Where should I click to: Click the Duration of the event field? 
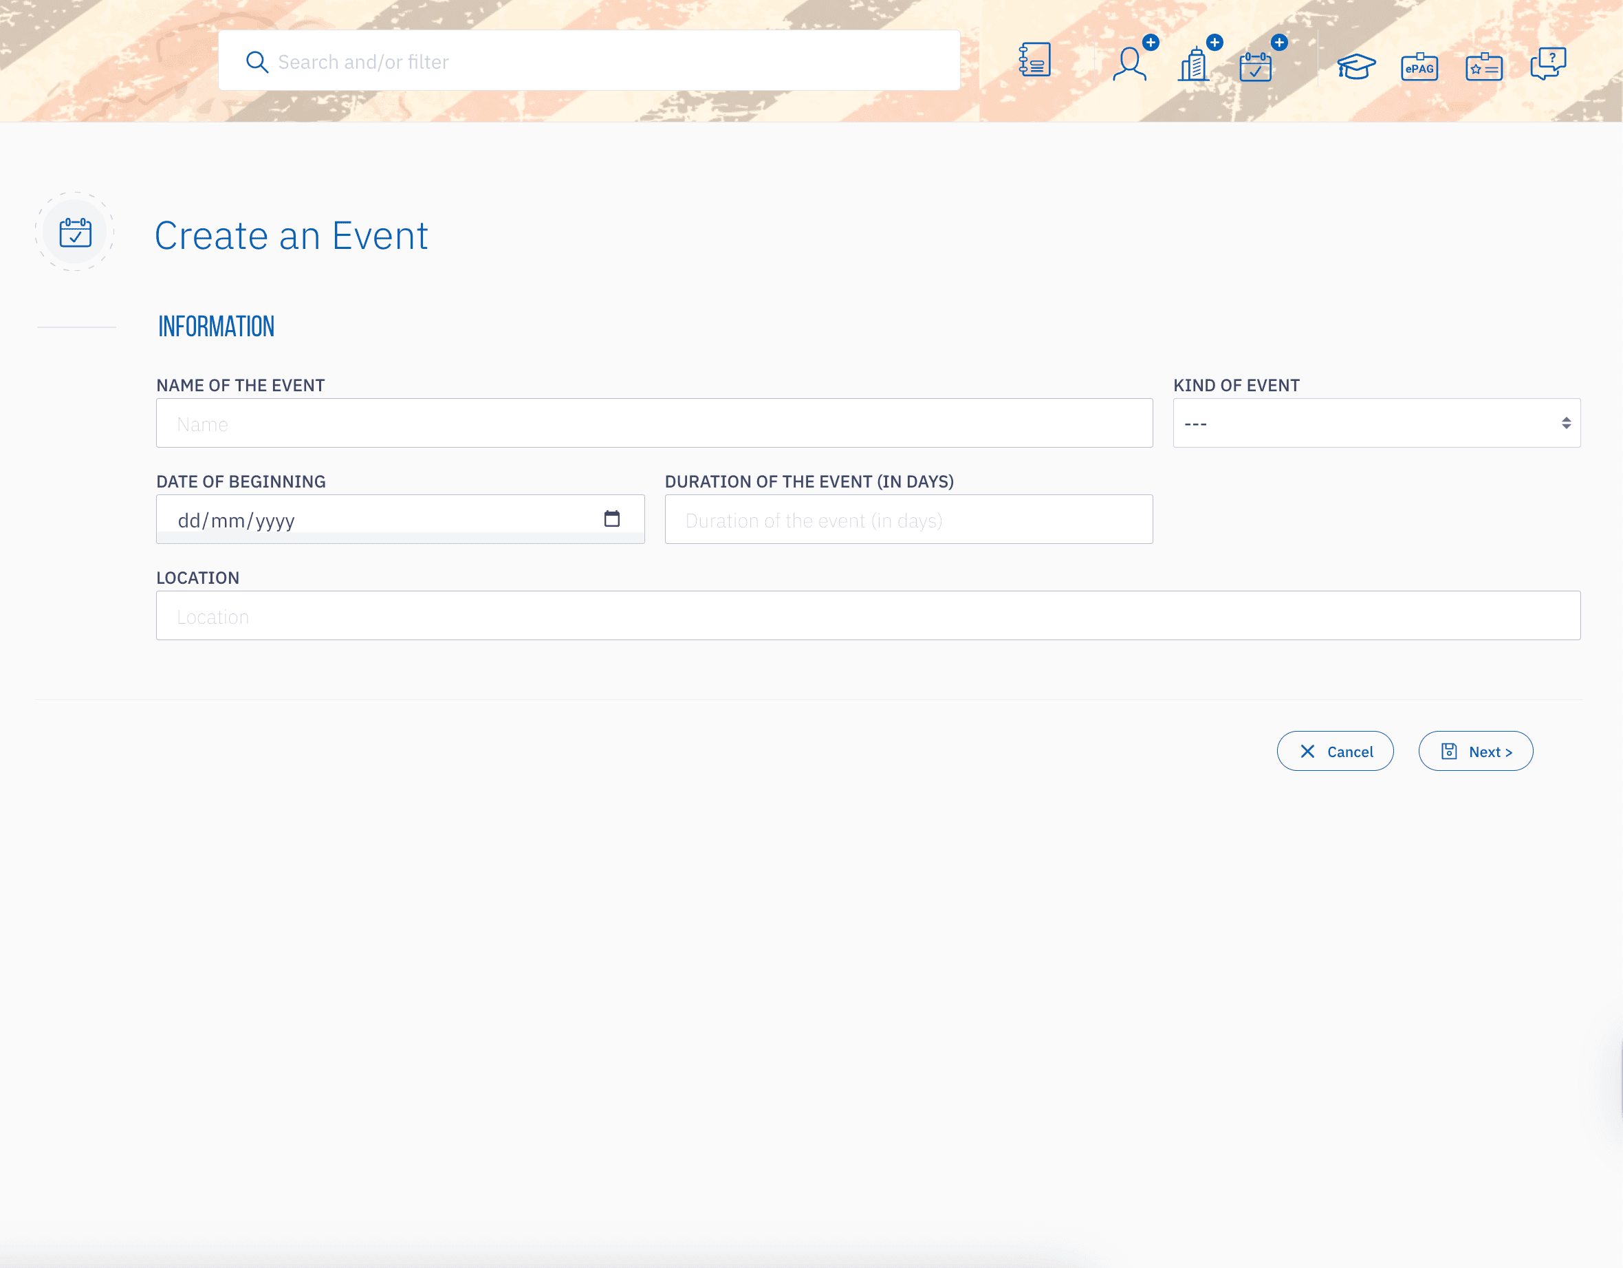coord(908,520)
